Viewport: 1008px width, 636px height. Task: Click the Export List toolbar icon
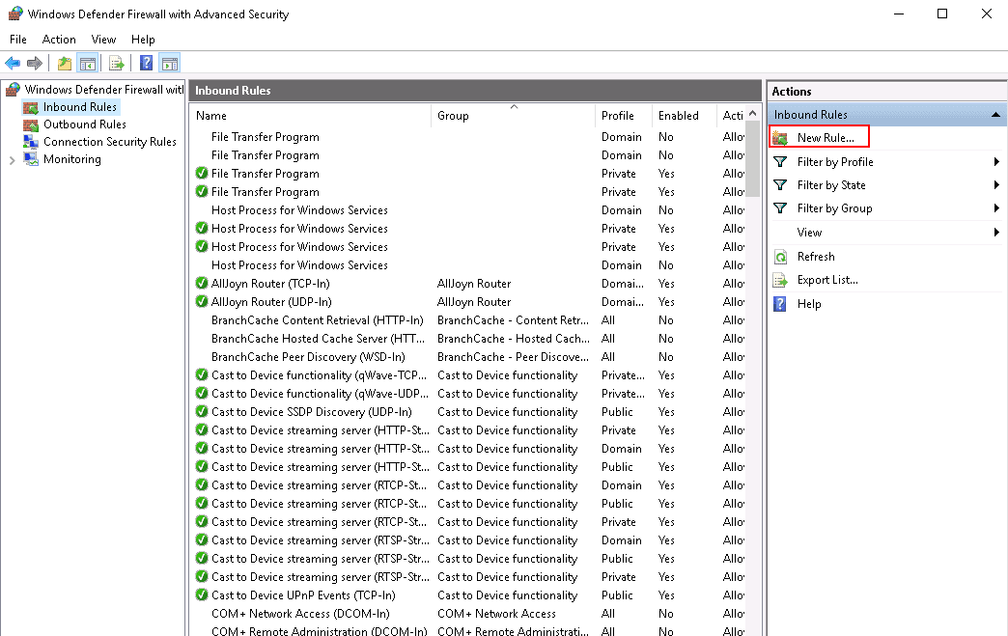[x=117, y=63]
